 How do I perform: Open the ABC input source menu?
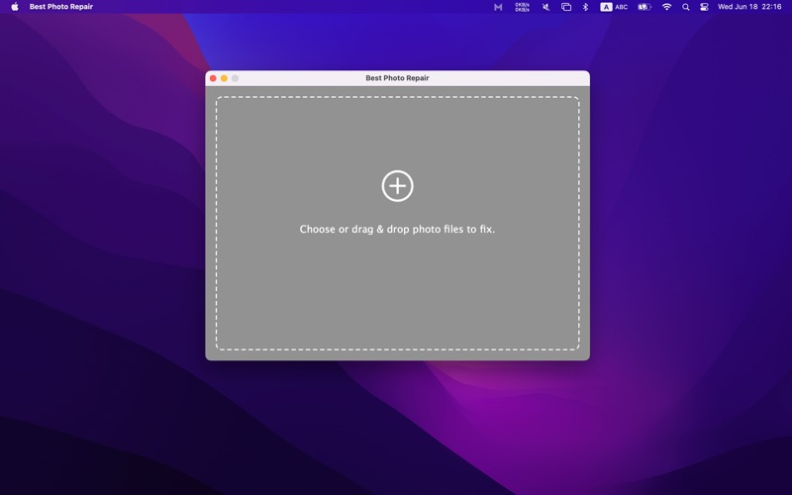(614, 7)
